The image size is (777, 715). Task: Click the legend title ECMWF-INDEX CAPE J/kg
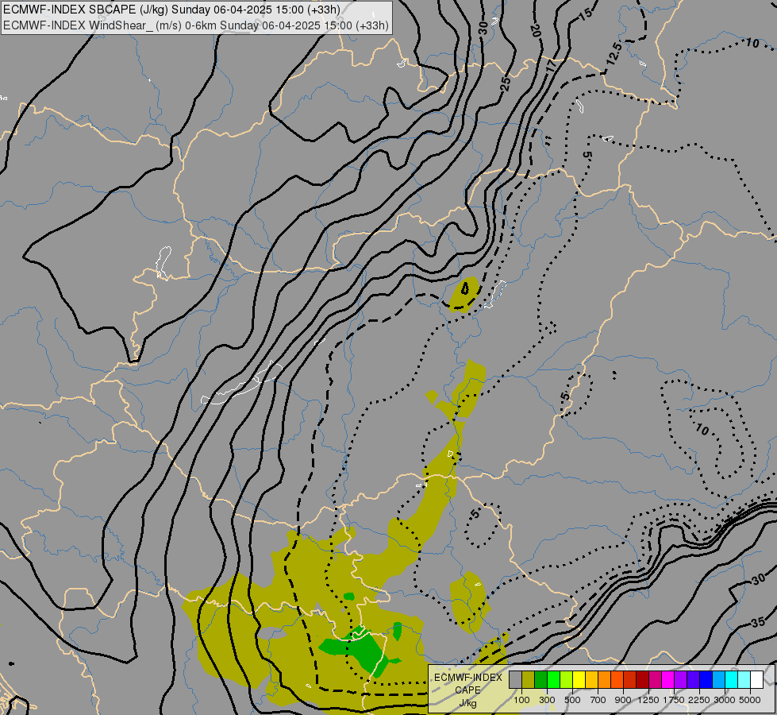[467, 690]
